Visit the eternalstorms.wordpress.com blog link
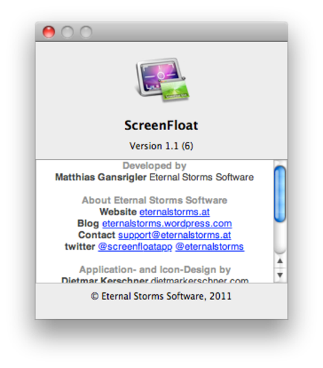This screenshot has width=323, height=368. [167, 223]
